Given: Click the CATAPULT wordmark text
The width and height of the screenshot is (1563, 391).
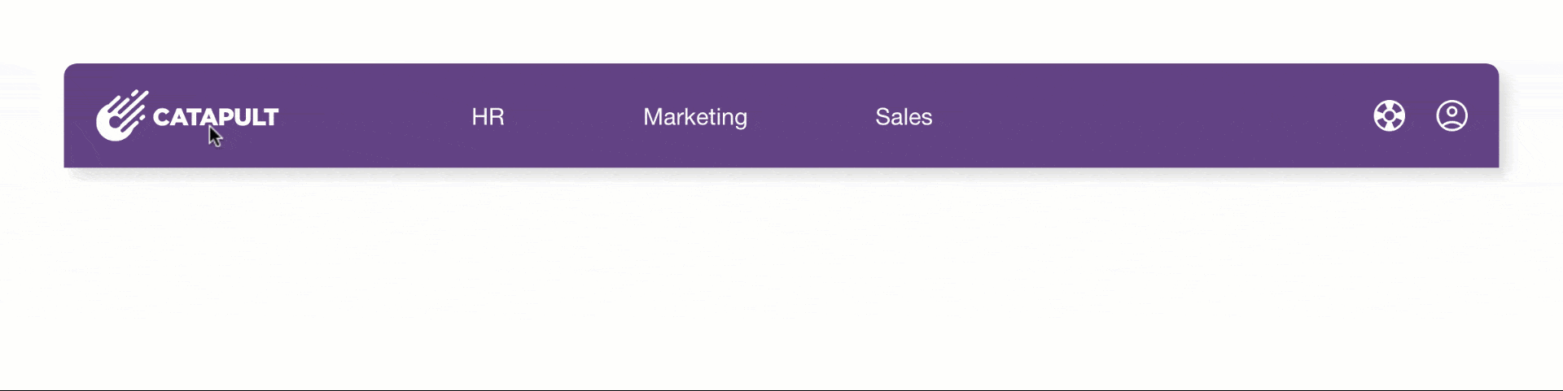Looking at the screenshot, I should click(216, 117).
